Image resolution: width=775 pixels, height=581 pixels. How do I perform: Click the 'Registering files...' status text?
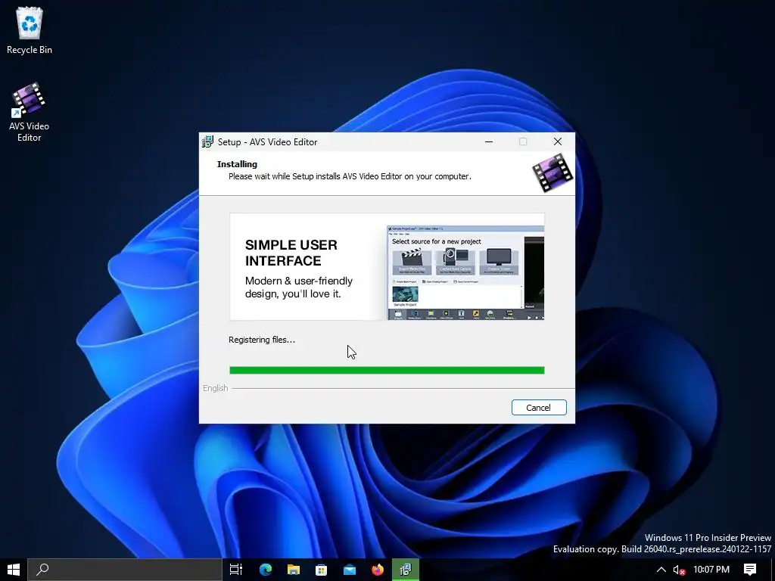(261, 340)
